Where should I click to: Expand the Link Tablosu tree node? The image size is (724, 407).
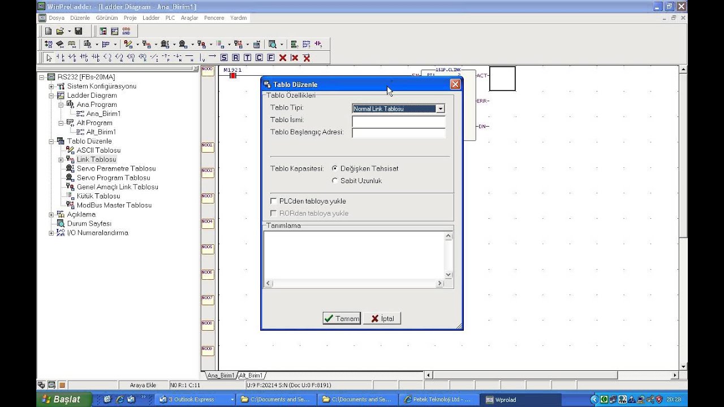click(61, 159)
